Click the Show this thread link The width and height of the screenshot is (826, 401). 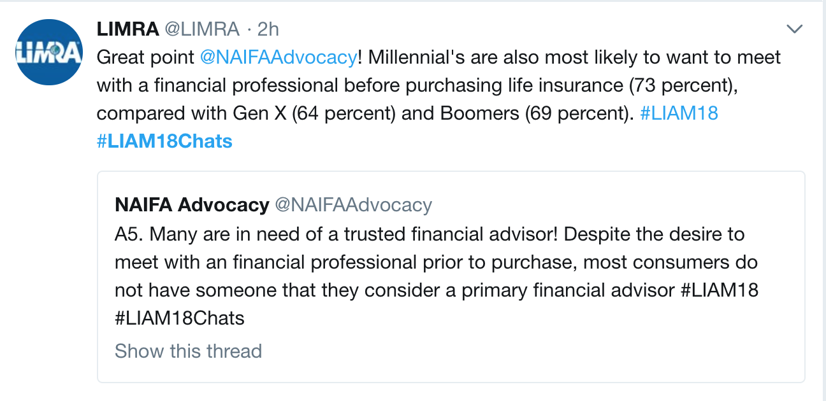pos(188,351)
